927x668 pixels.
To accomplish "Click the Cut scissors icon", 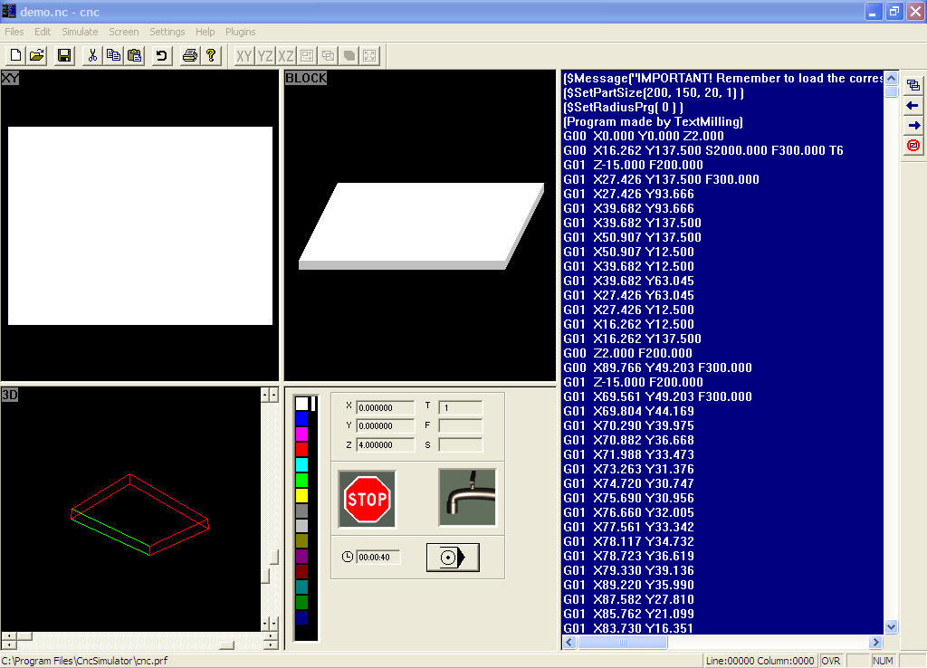I will (91, 56).
